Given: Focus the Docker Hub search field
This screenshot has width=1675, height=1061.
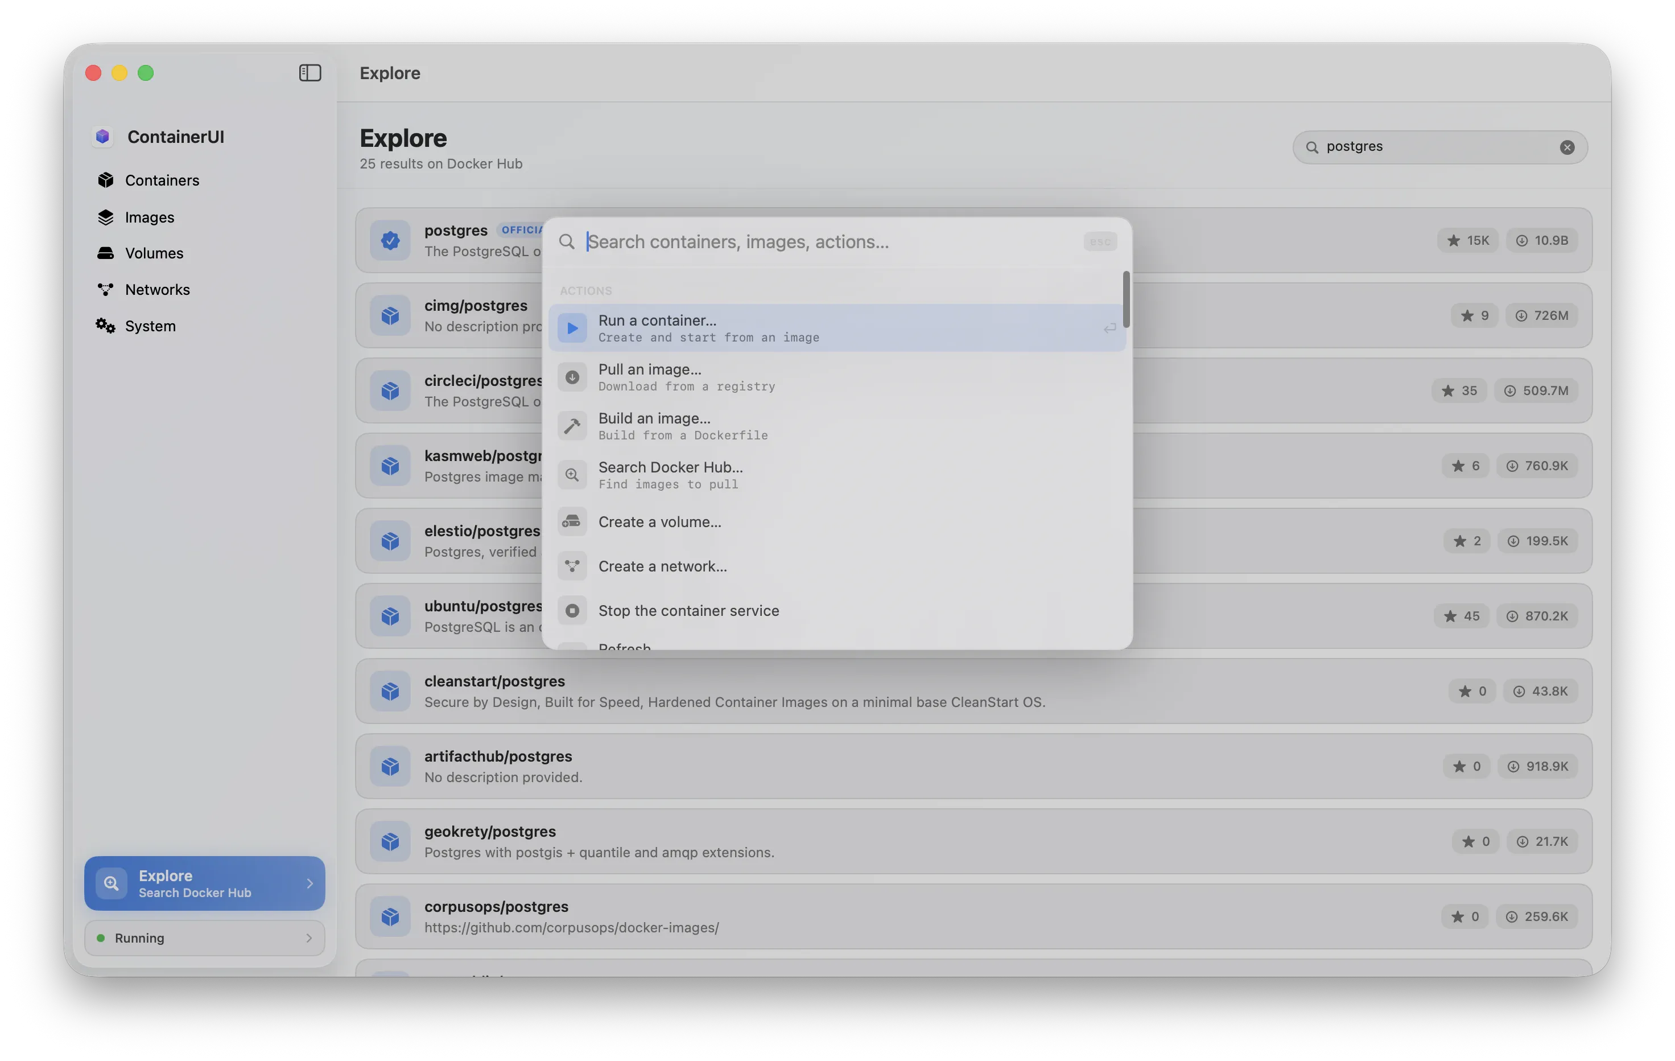Looking at the screenshot, I should [1440, 147].
